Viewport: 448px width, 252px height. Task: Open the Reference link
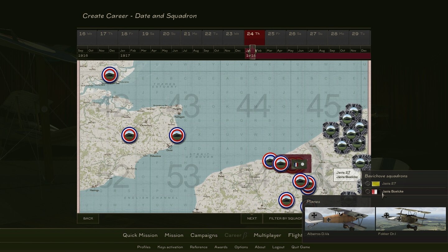[198, 247]
